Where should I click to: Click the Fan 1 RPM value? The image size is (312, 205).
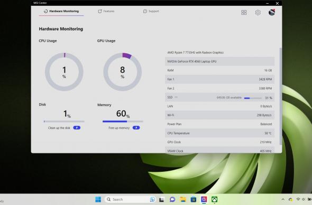pyautogui.click(x=265, y=79)
